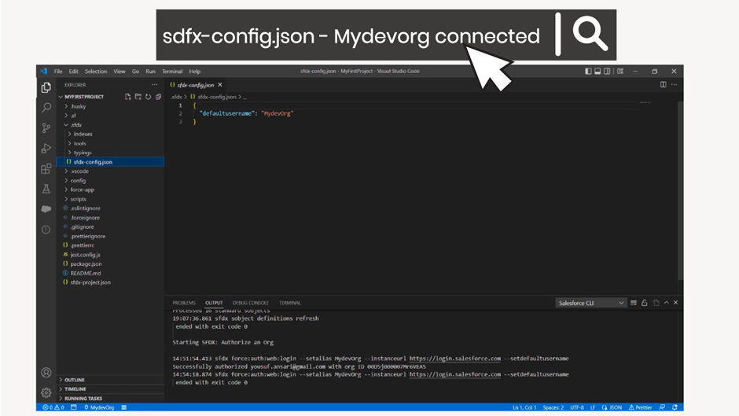
Task: Open the Salesforce Org Browser cloud icon
Action: (x=46, y=209)
